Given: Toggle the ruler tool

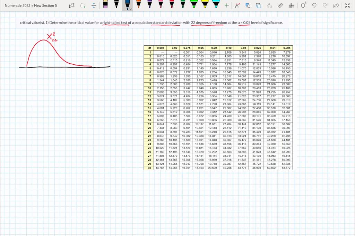Looking at the screenshot, I should [x=281, y=6].
